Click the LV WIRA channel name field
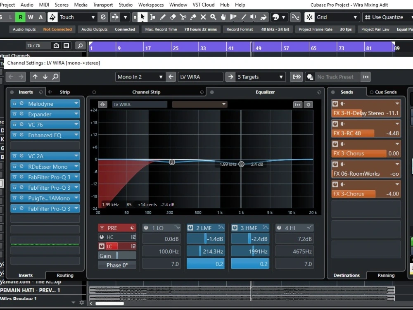 pyautogui.click(x=200, y=76)
